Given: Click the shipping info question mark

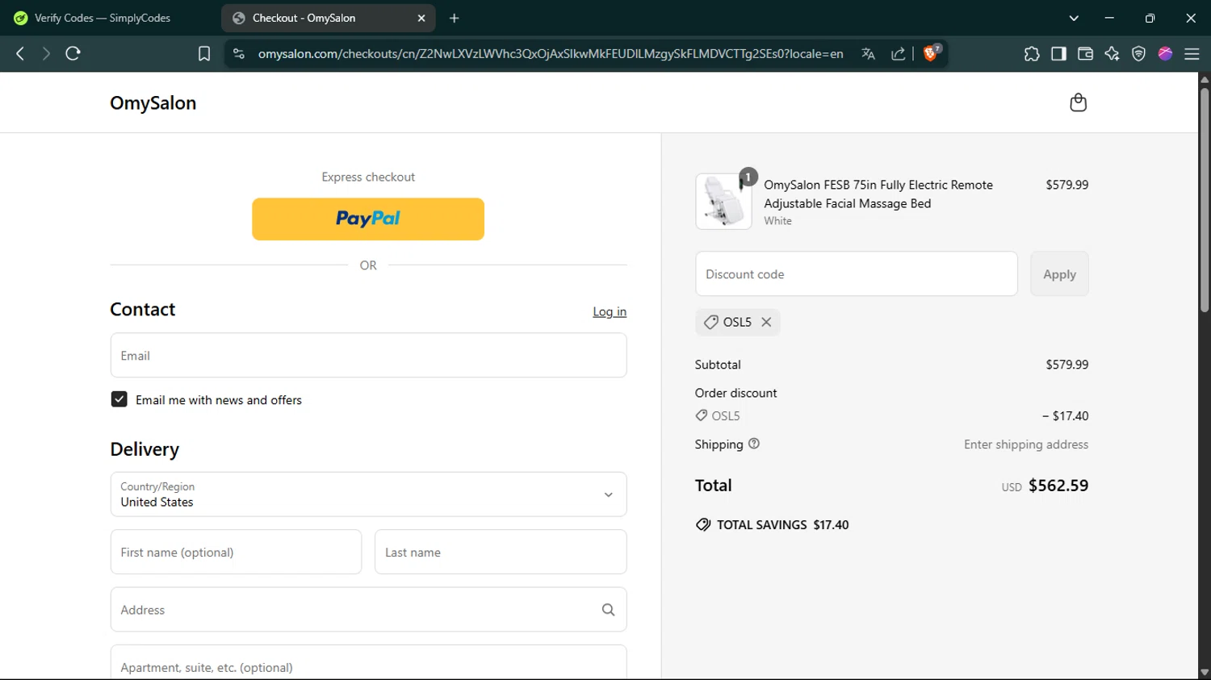Looking at the screenshot, I should point(754,444).
